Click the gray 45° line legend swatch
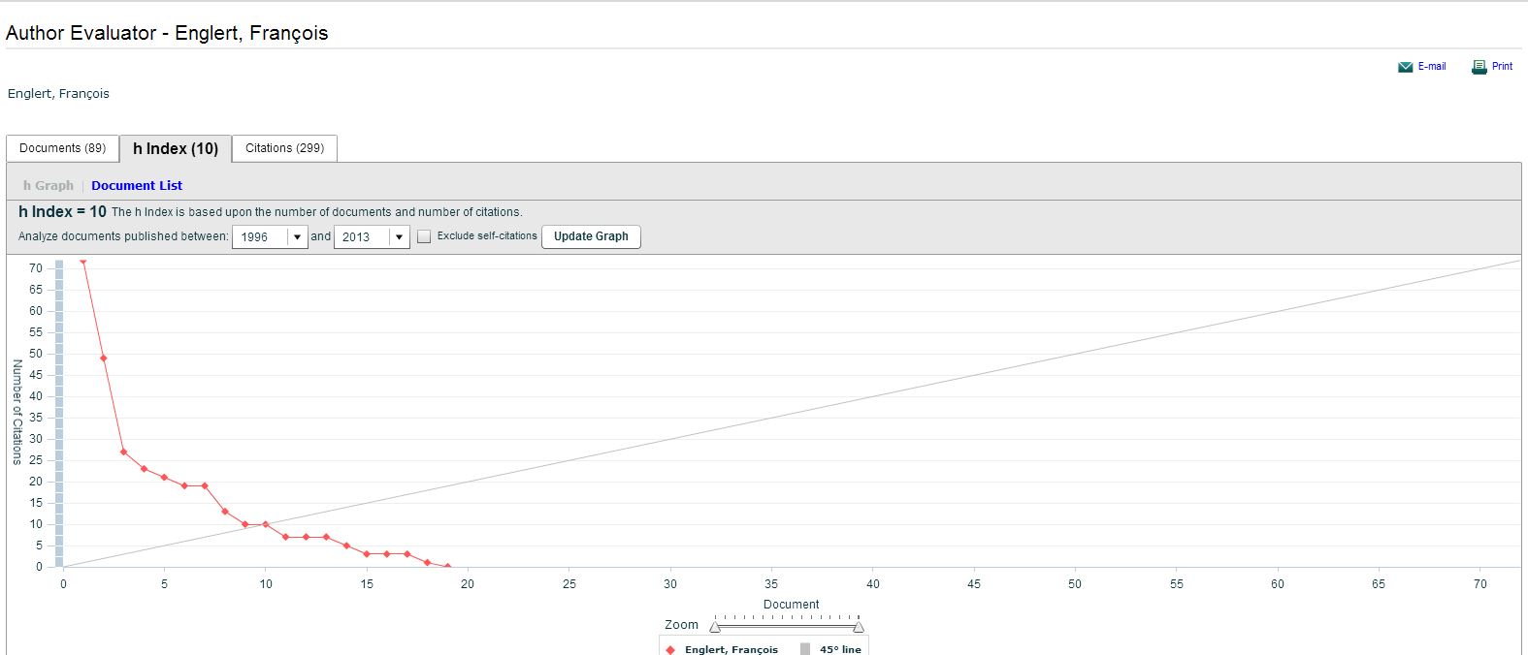 coord(805,649)
